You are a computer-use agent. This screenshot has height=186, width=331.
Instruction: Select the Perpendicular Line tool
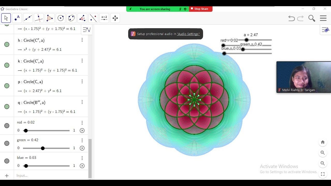39,18
